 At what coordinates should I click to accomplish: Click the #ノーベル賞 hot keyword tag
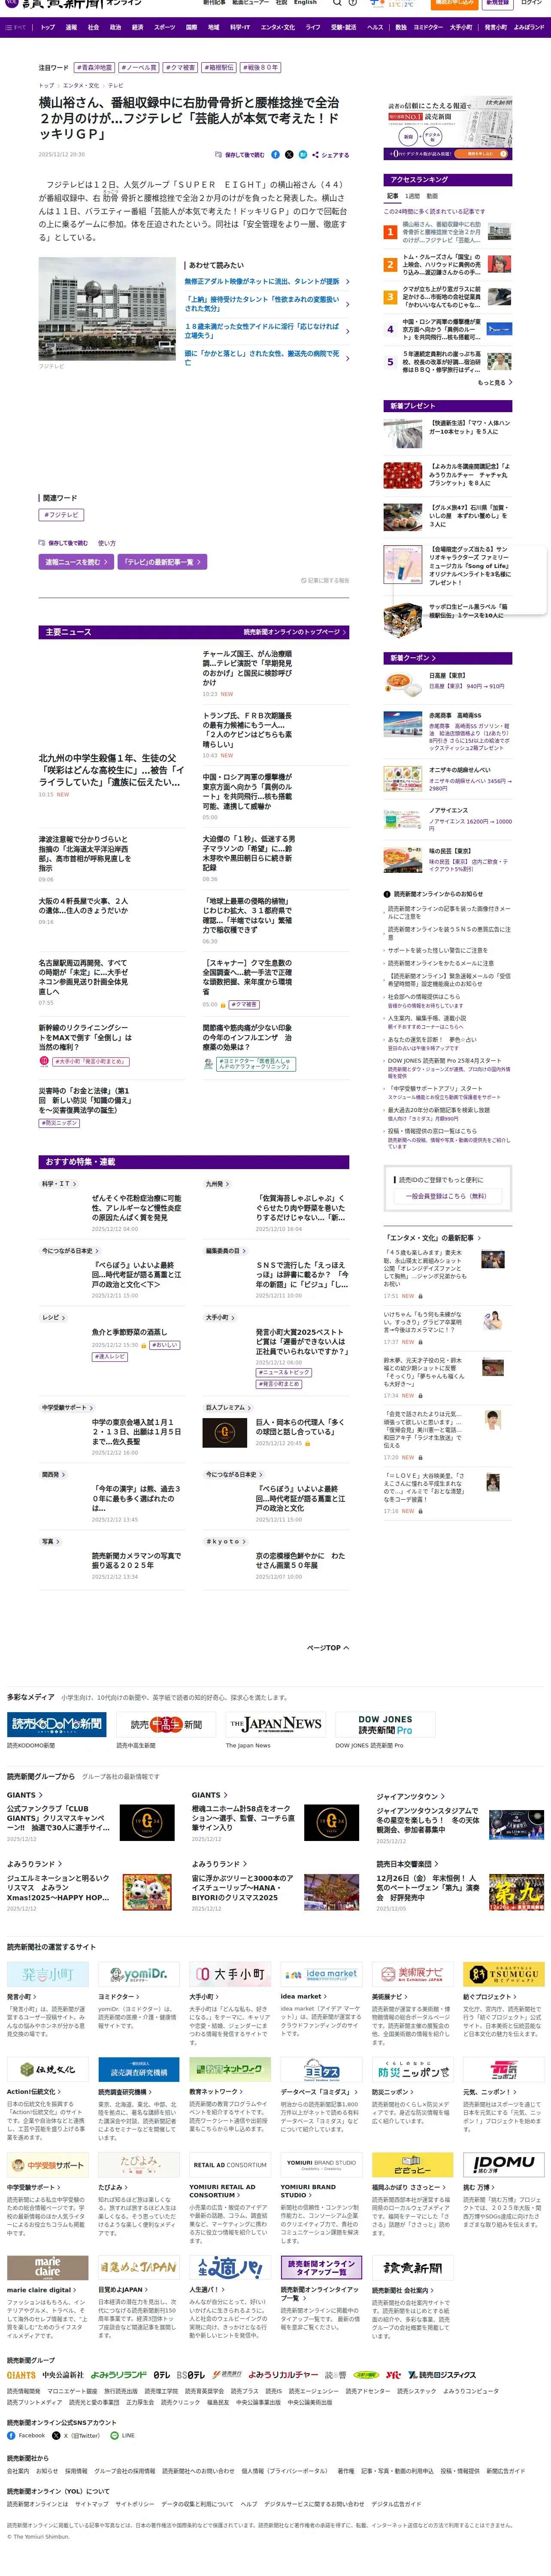[x=139, y=68]
